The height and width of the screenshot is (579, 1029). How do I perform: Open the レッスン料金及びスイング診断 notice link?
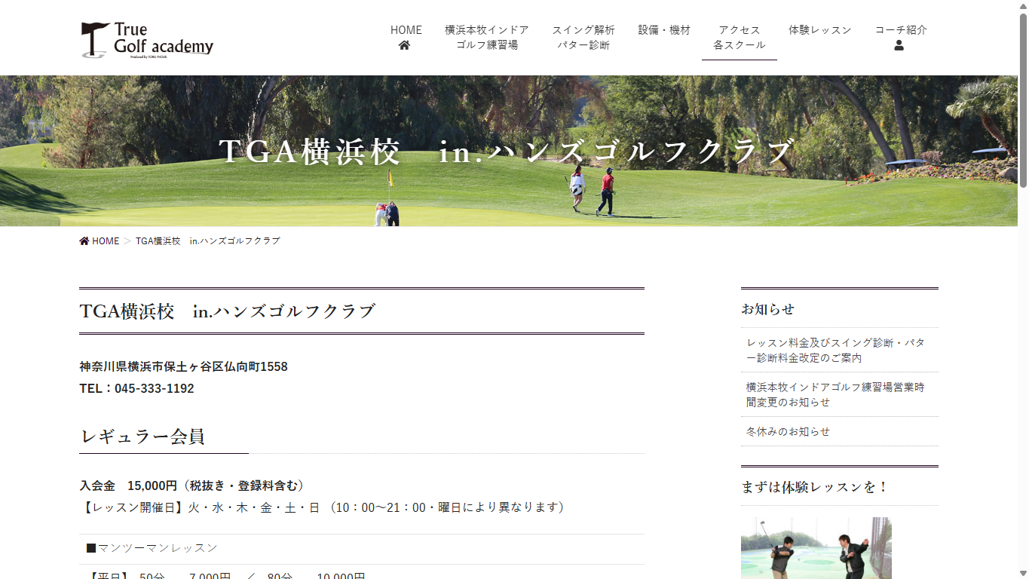point(835,350)
